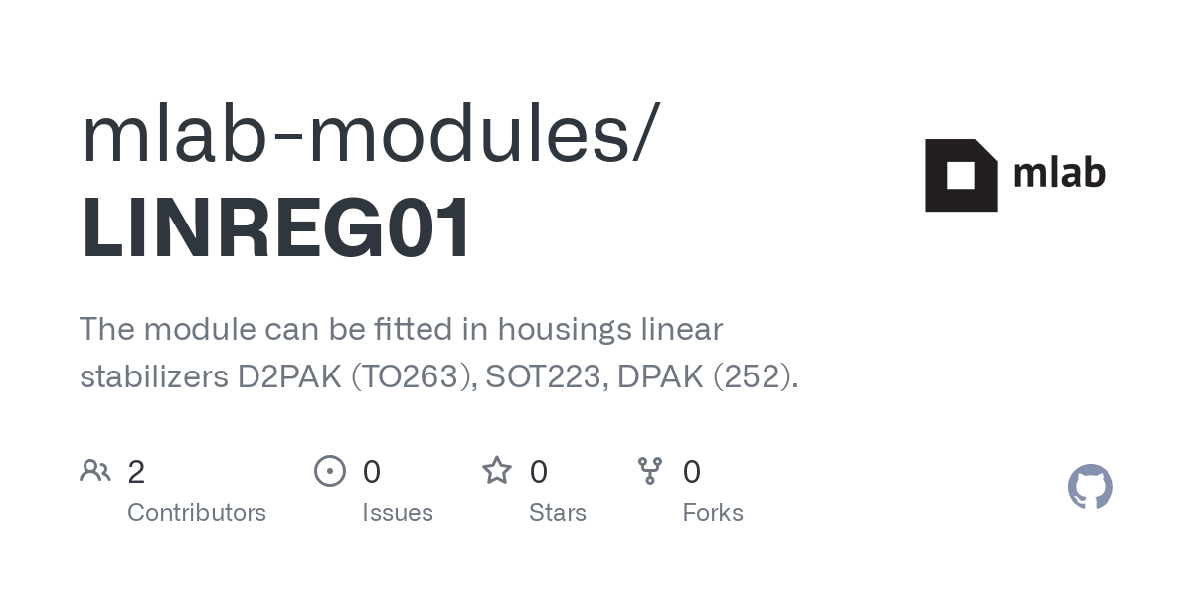Open the LINREG01 repository title
Screen dimensions: 1193x596
(277, 228)
